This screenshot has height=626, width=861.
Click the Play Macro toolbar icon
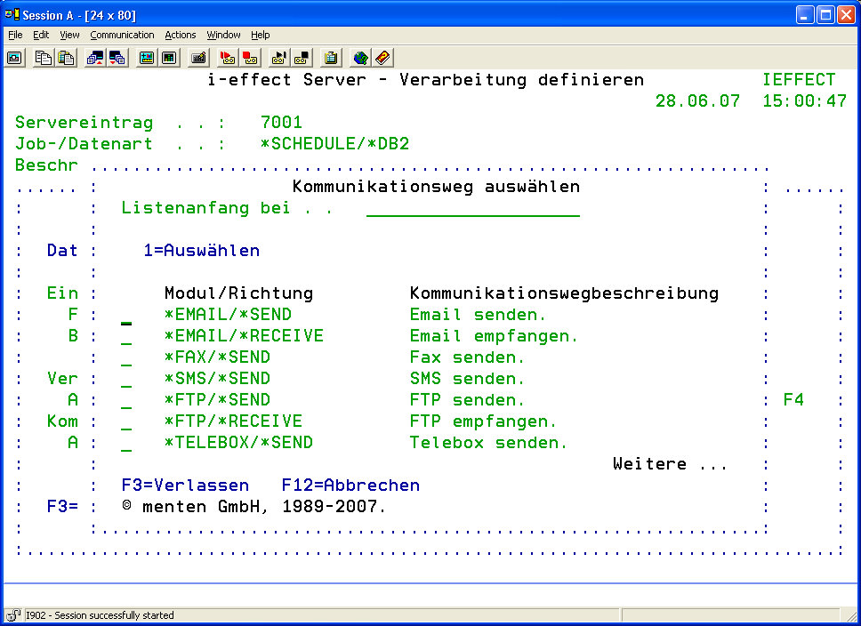279,58
